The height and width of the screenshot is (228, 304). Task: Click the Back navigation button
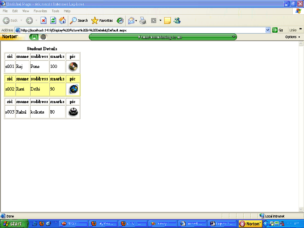tap(10, 21)
